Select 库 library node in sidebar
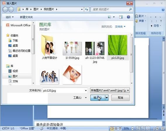Screen dimensions: 166x131 pyautogui.click(x=10, y=66)
